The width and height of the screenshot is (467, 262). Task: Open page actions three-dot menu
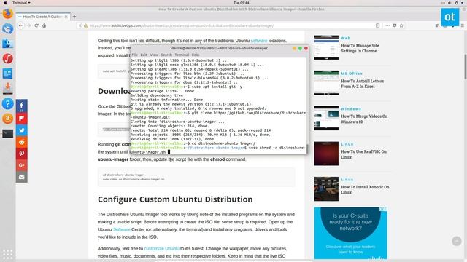pos(387,25)
